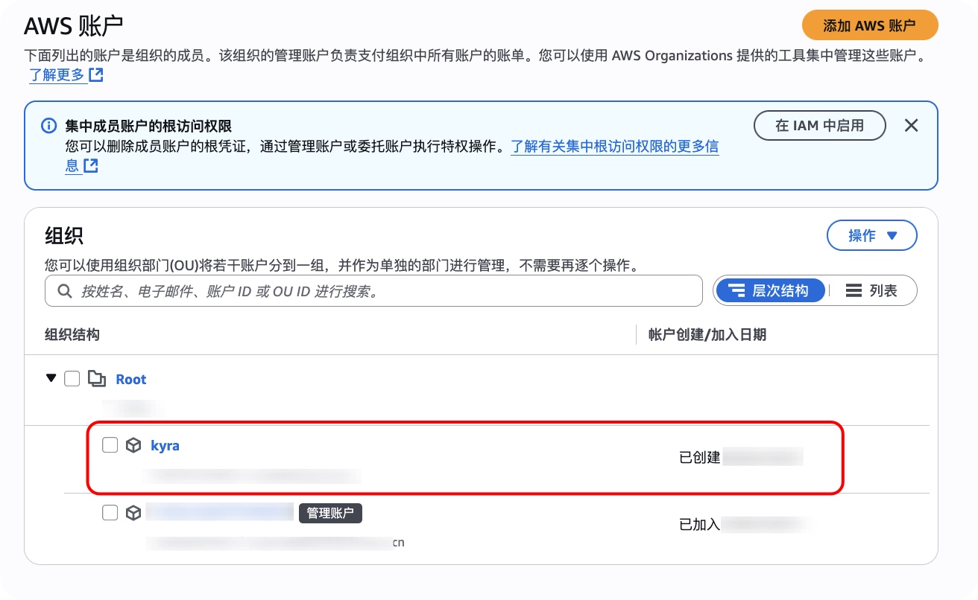Click the magnifier icon in the search box
The image size is (978, 600).
pyautogui.click(x=66, y=291)
